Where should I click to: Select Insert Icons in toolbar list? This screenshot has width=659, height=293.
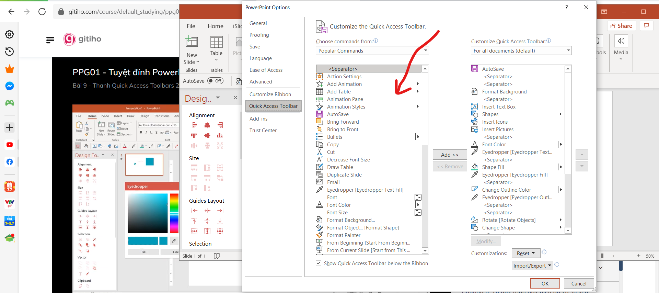[475, 122]
